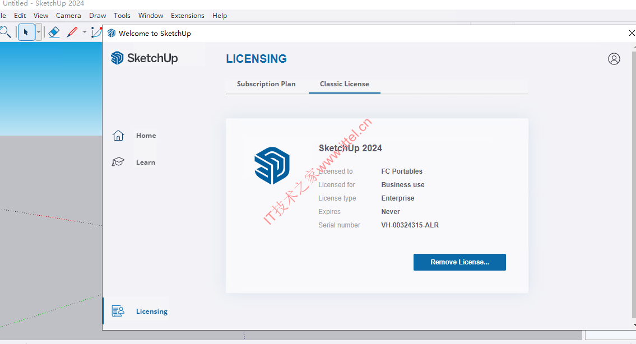Click the 'SketchUp 2024' product heading
This screenshot has width=636, height=344.
350,148
